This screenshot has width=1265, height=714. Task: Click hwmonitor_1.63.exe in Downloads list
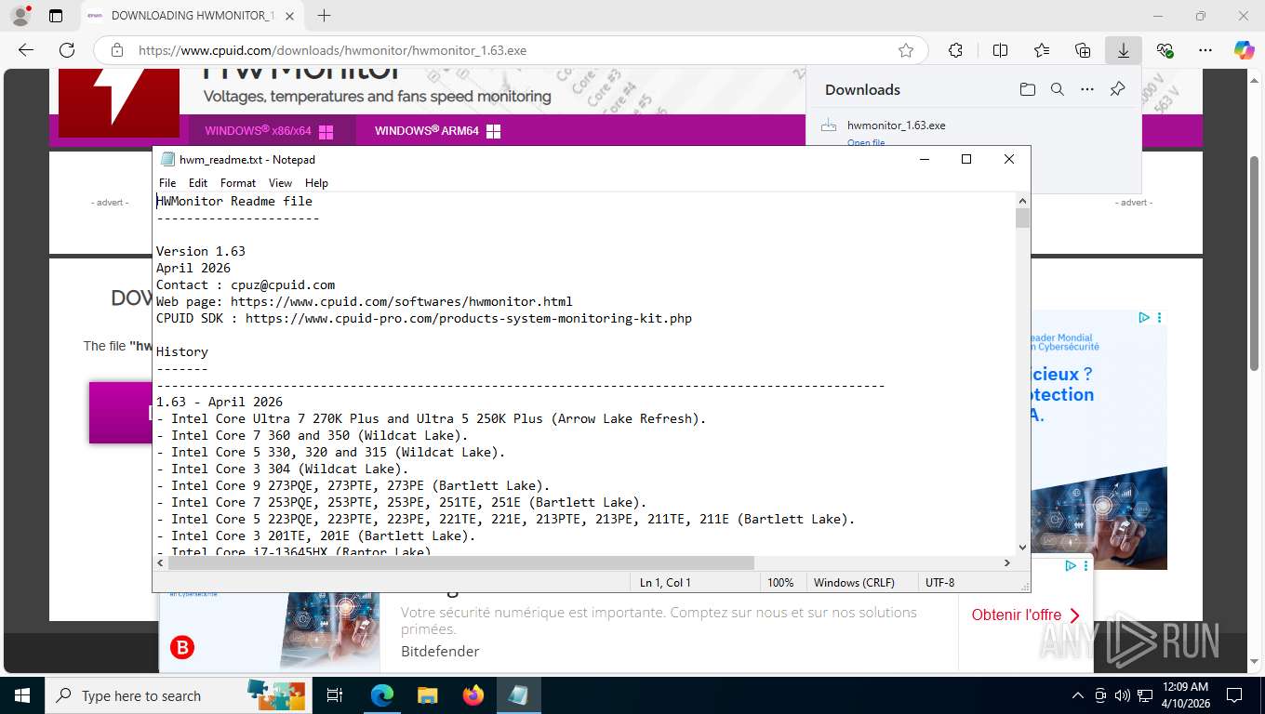(897, 125)
